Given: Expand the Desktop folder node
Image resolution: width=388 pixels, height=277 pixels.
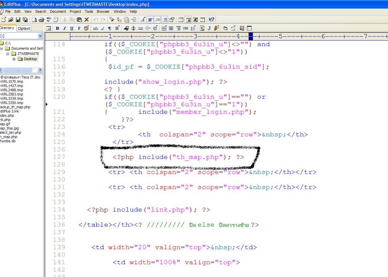Looking at the screenshot, I should coord(14,59).
